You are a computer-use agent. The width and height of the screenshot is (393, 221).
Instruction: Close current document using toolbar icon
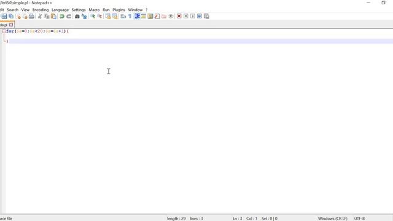pos(18,17)
